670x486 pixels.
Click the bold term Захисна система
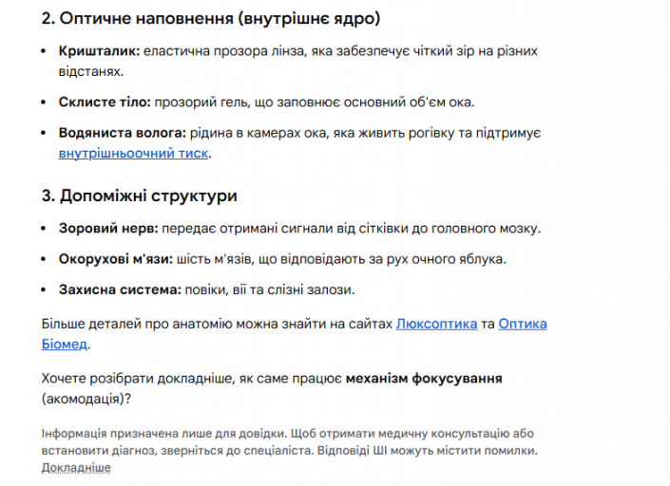pos(118,290)
